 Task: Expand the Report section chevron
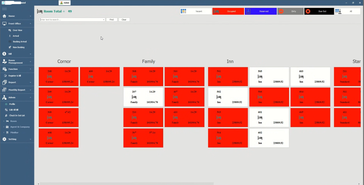(30, 82)
